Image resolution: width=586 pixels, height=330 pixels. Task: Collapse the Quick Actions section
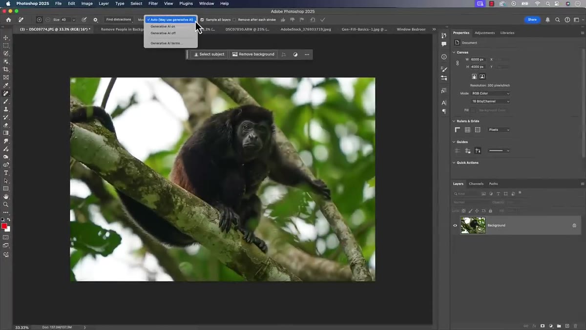tap(454, 163)
